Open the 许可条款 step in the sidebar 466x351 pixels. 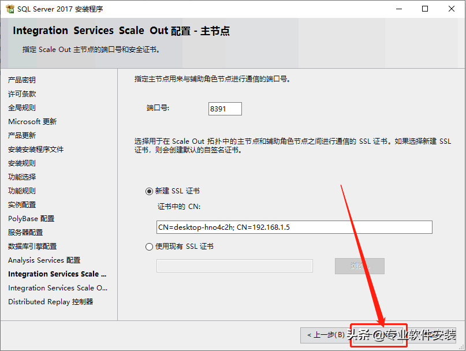(x=22, y=94)
